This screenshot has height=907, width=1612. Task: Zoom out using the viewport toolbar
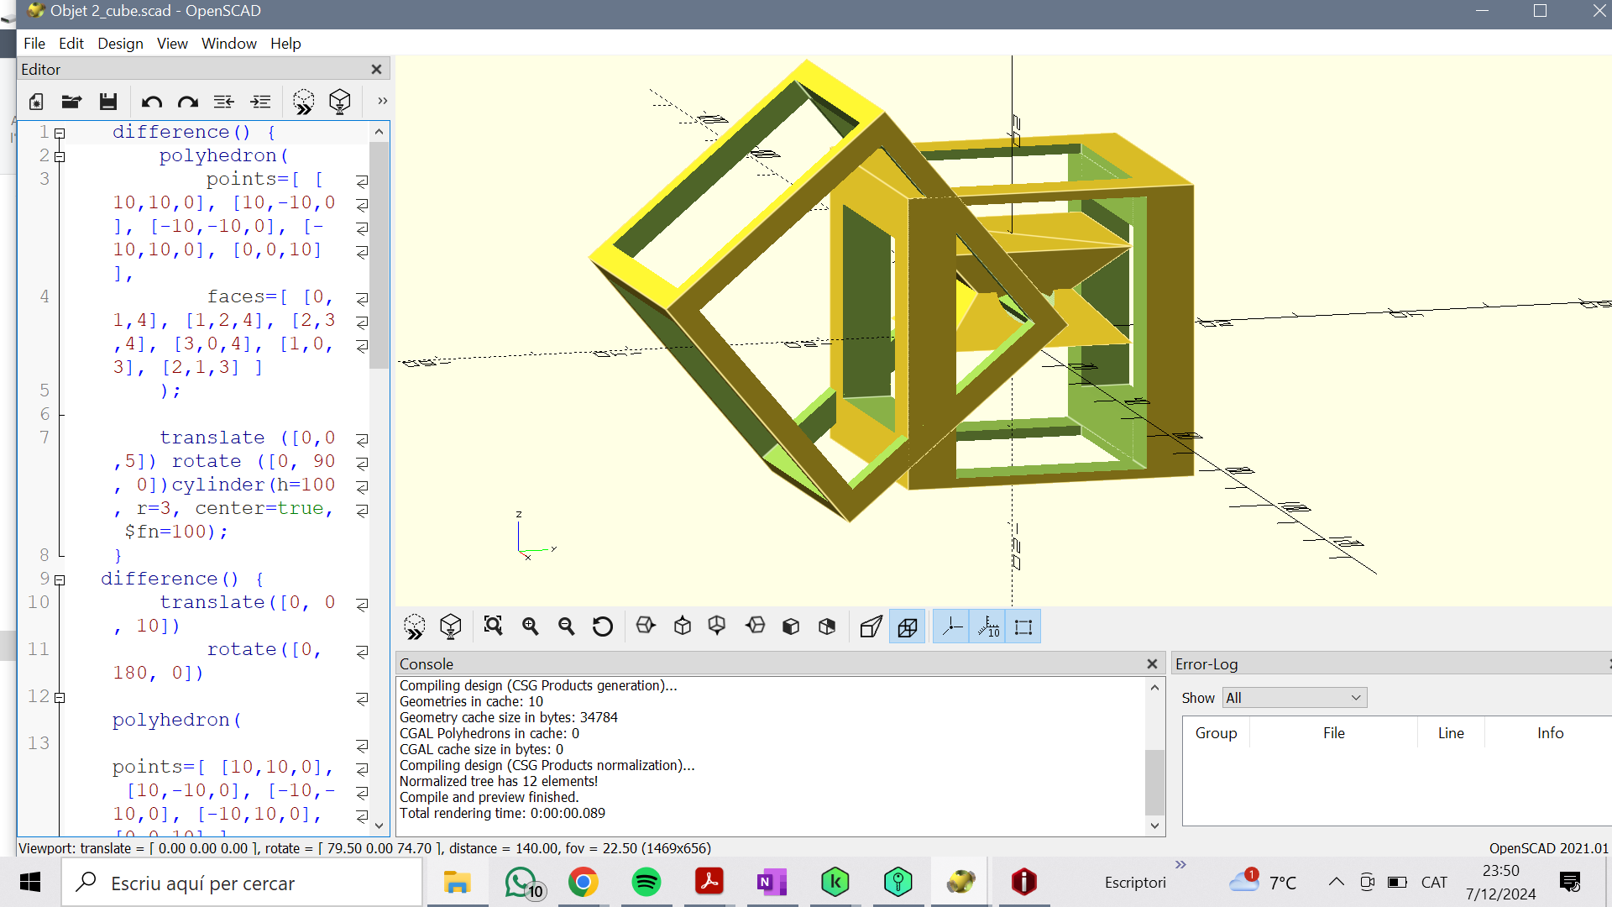[x=567, y=627]
